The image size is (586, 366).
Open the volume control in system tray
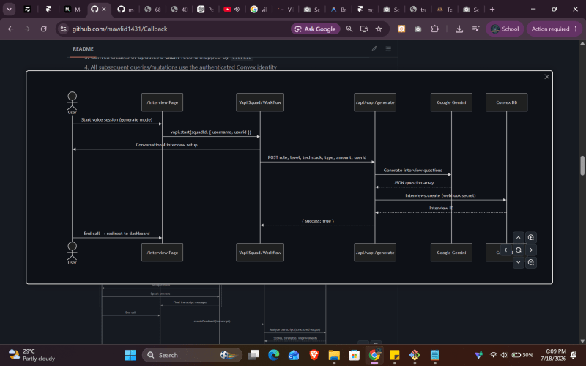click(504, 355)
